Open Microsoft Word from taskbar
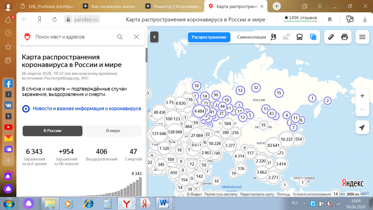Image resolution: width=373 pixels, height=210 pixels. click(x=163, y=204)
